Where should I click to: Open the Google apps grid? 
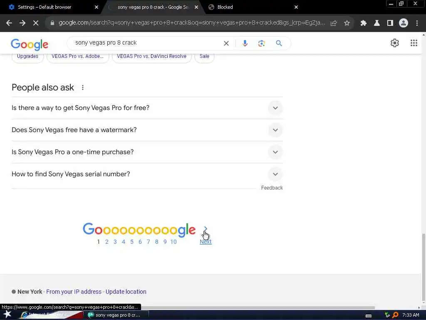pos(414,43)
